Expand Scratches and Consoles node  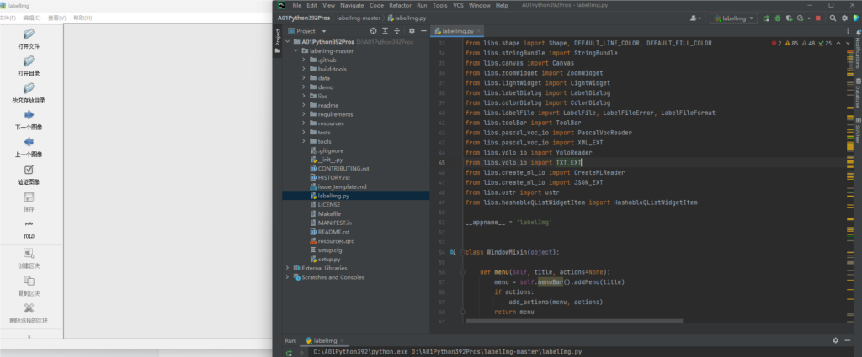coord(288,277)
